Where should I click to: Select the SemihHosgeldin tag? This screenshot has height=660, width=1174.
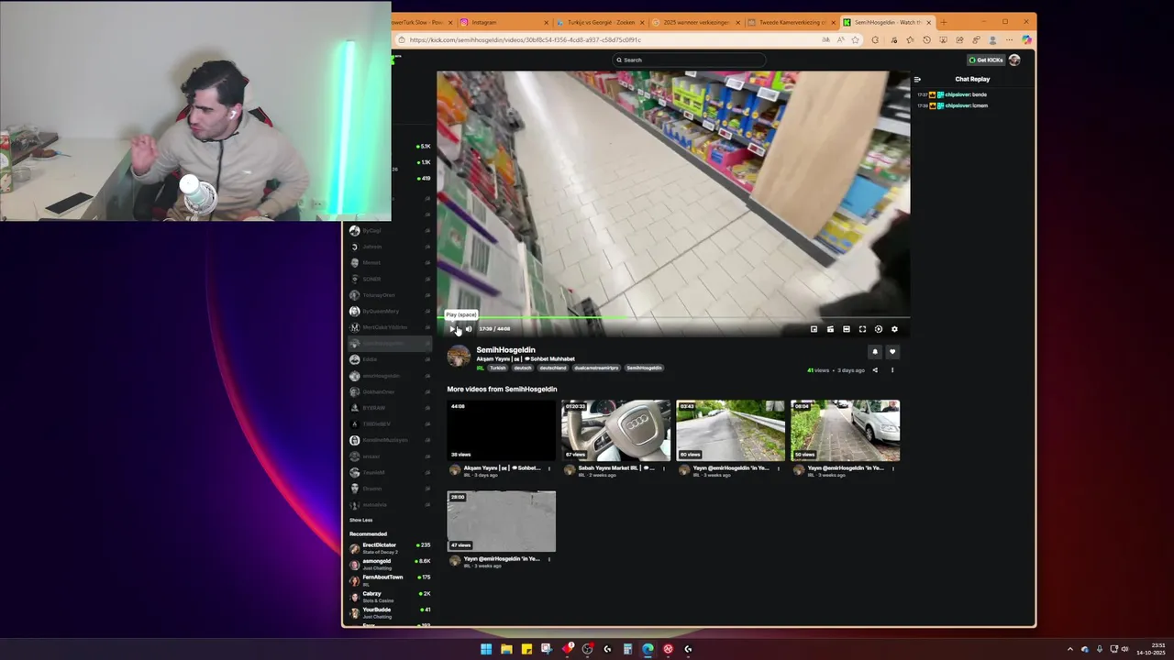coord(644,368)
